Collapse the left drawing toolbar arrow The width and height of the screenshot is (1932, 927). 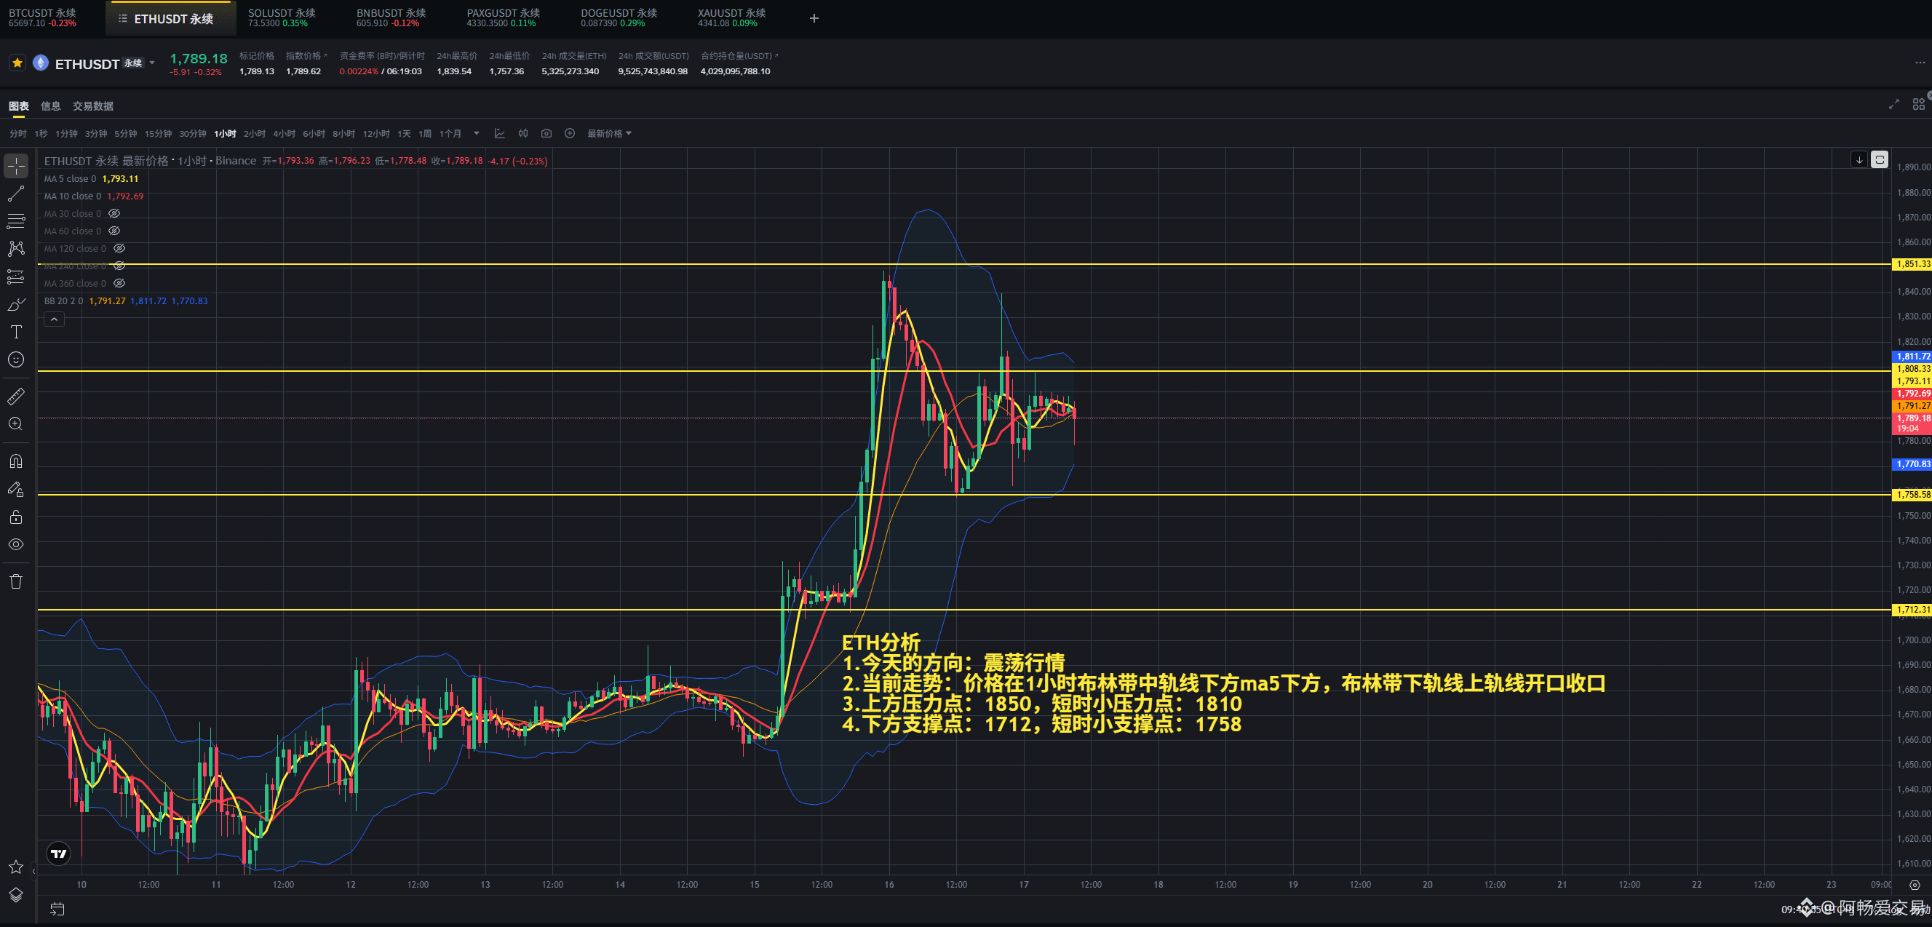coord(33,872)
